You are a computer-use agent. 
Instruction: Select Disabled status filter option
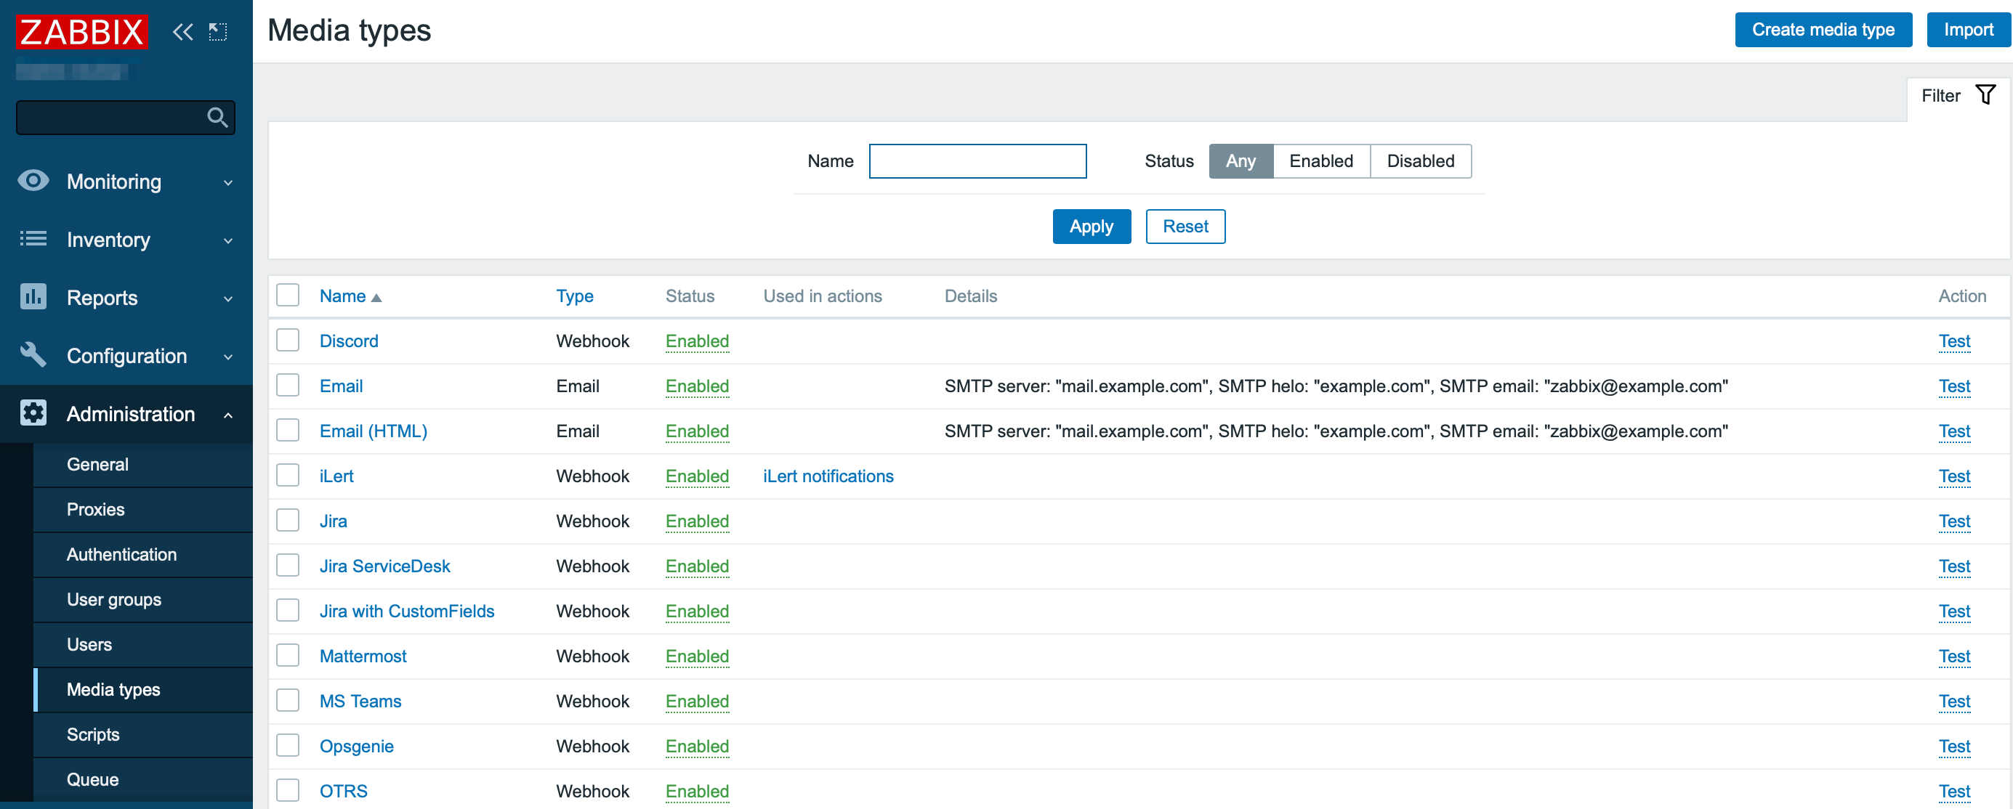click(1420, 161)
